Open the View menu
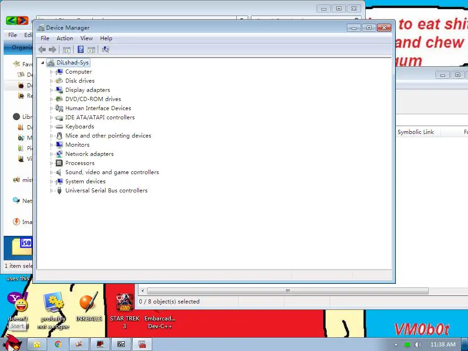The image size is (468, 351). tap(86, 38)
